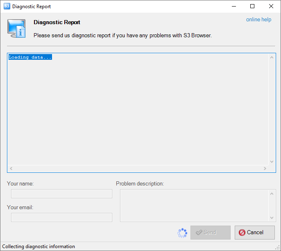Click the S3 Browser title bar icon

tap(7, 6)
